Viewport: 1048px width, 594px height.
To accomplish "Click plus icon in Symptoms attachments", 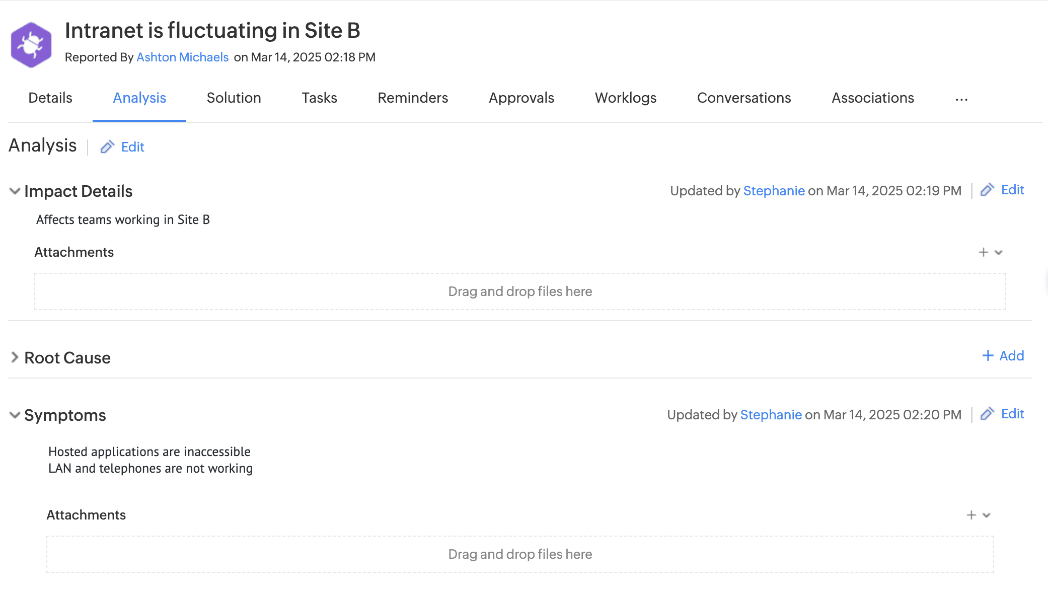I will coord(971,515).
